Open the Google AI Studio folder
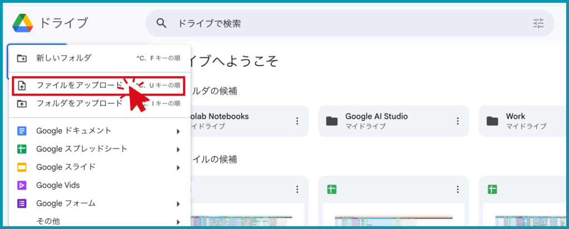The width and height of the screenshot is (569, 229). tap(394, 121)
